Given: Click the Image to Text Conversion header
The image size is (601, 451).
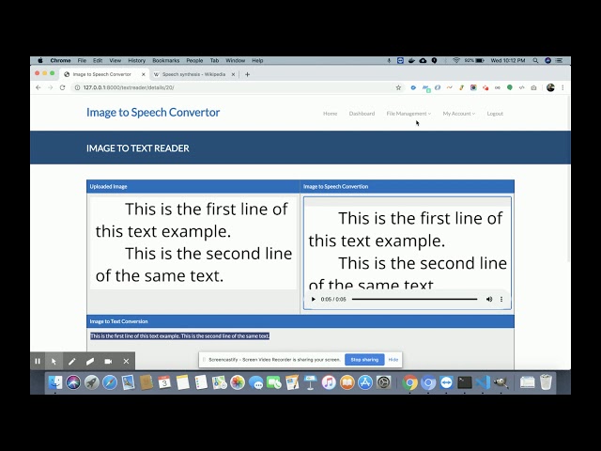Looking at the screenshot, I should coord(119,321).
